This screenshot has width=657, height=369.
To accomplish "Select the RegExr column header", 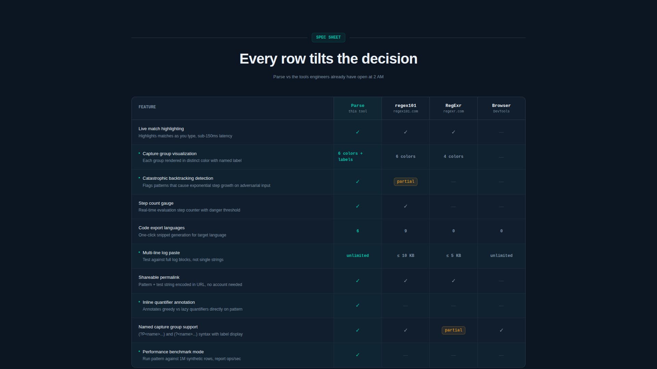I will (x=453, y=108).
